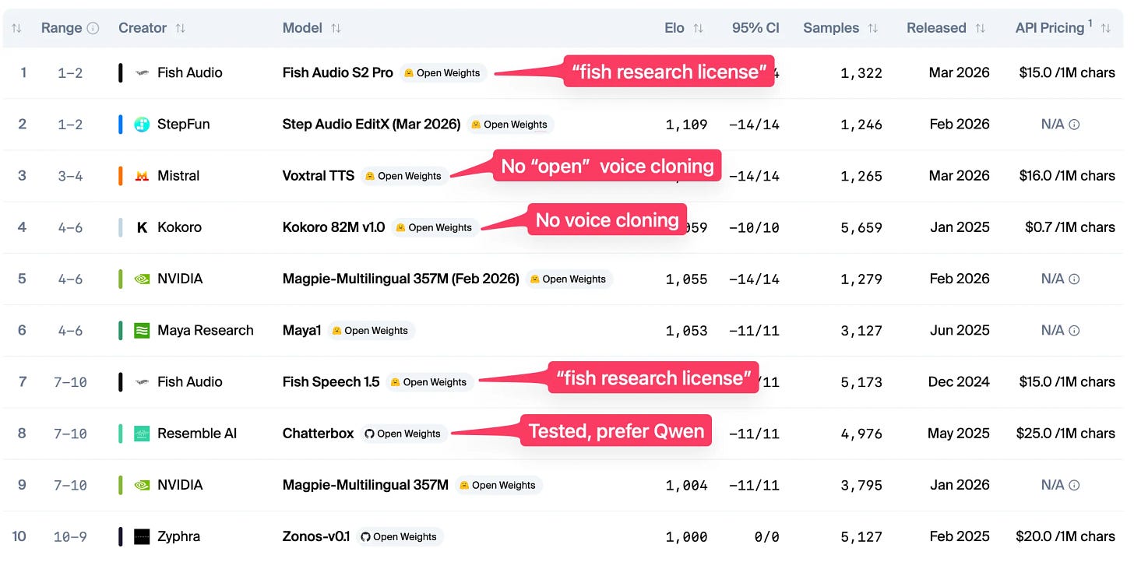Viewport: 1134px width, 562px height.
Task: Open the Zonos-v0.1 model
Action: pyautogui.click(x=316, y=536)
